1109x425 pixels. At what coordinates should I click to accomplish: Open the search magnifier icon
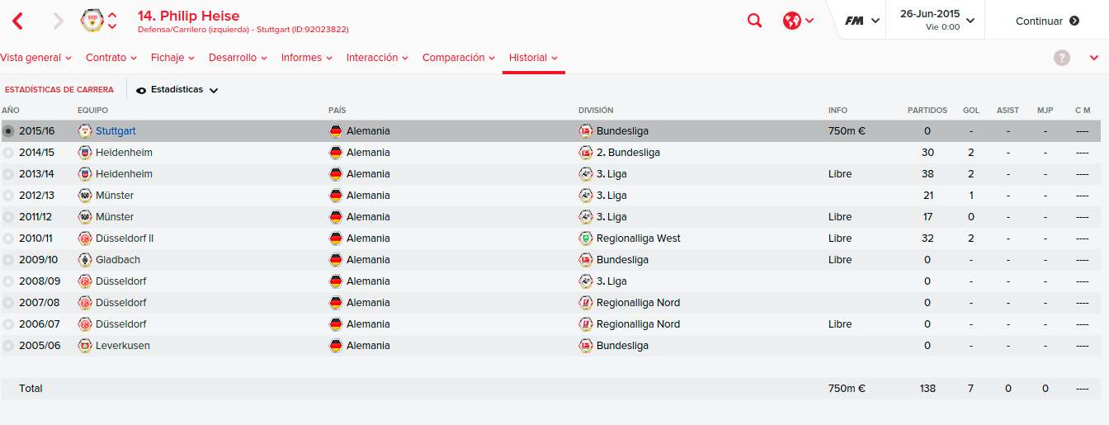click(x=754, y=21)
